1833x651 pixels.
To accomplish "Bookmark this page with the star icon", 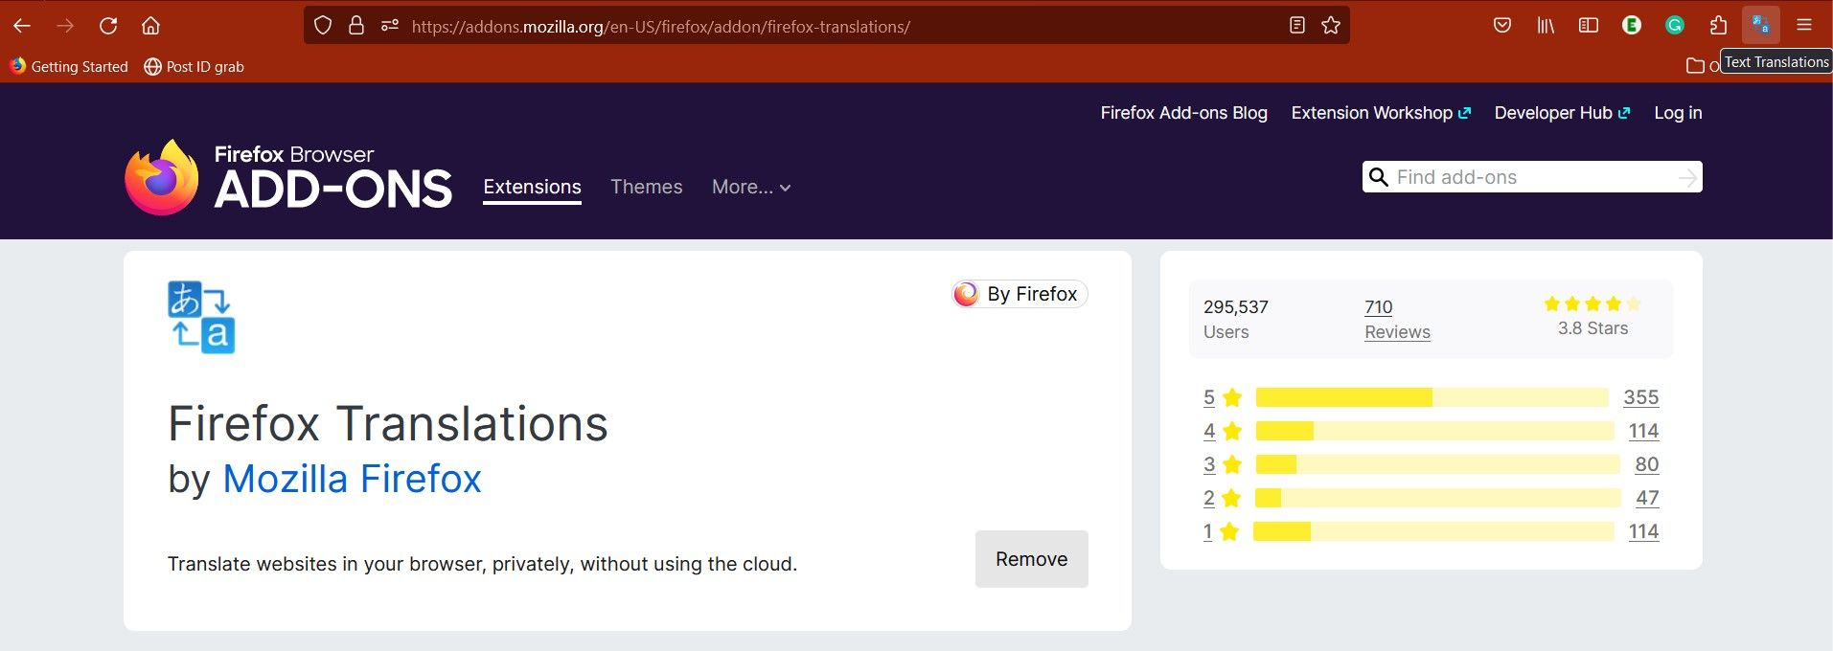I will (x=1331, y=26).
